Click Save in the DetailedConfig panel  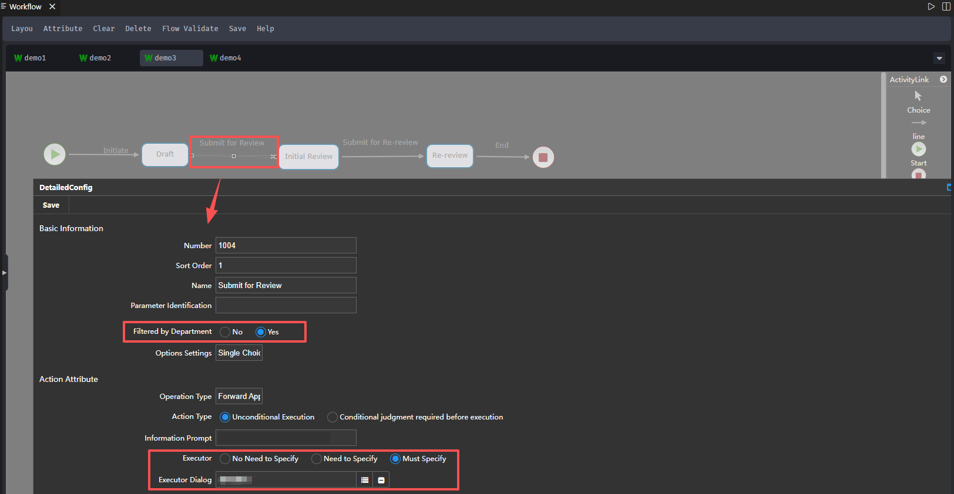pyautogui.click(x=51, y=205)
